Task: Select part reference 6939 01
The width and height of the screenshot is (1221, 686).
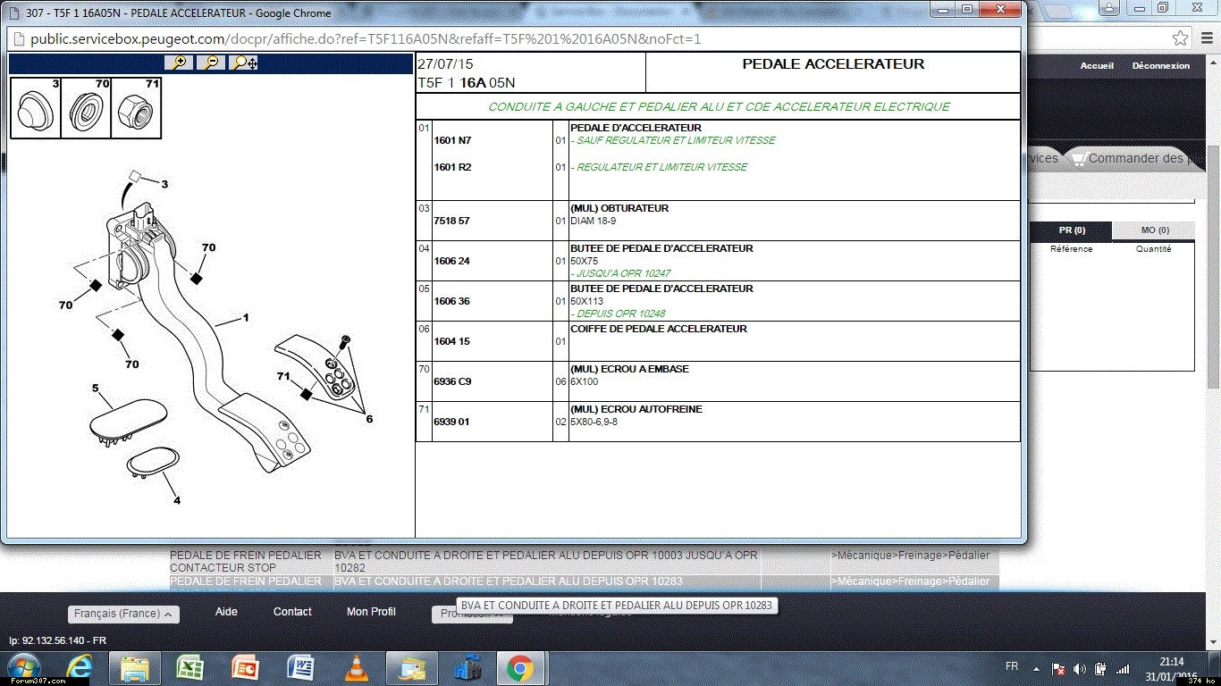Action: pos(451,422)
